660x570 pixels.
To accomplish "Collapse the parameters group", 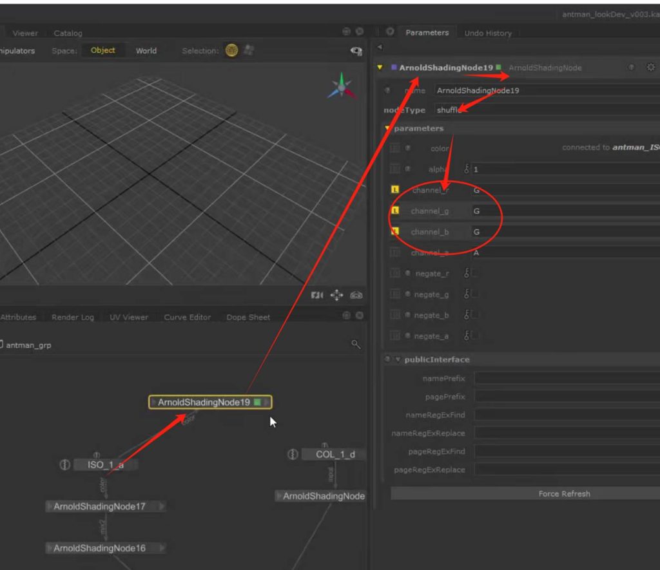I will coord(388,129).
